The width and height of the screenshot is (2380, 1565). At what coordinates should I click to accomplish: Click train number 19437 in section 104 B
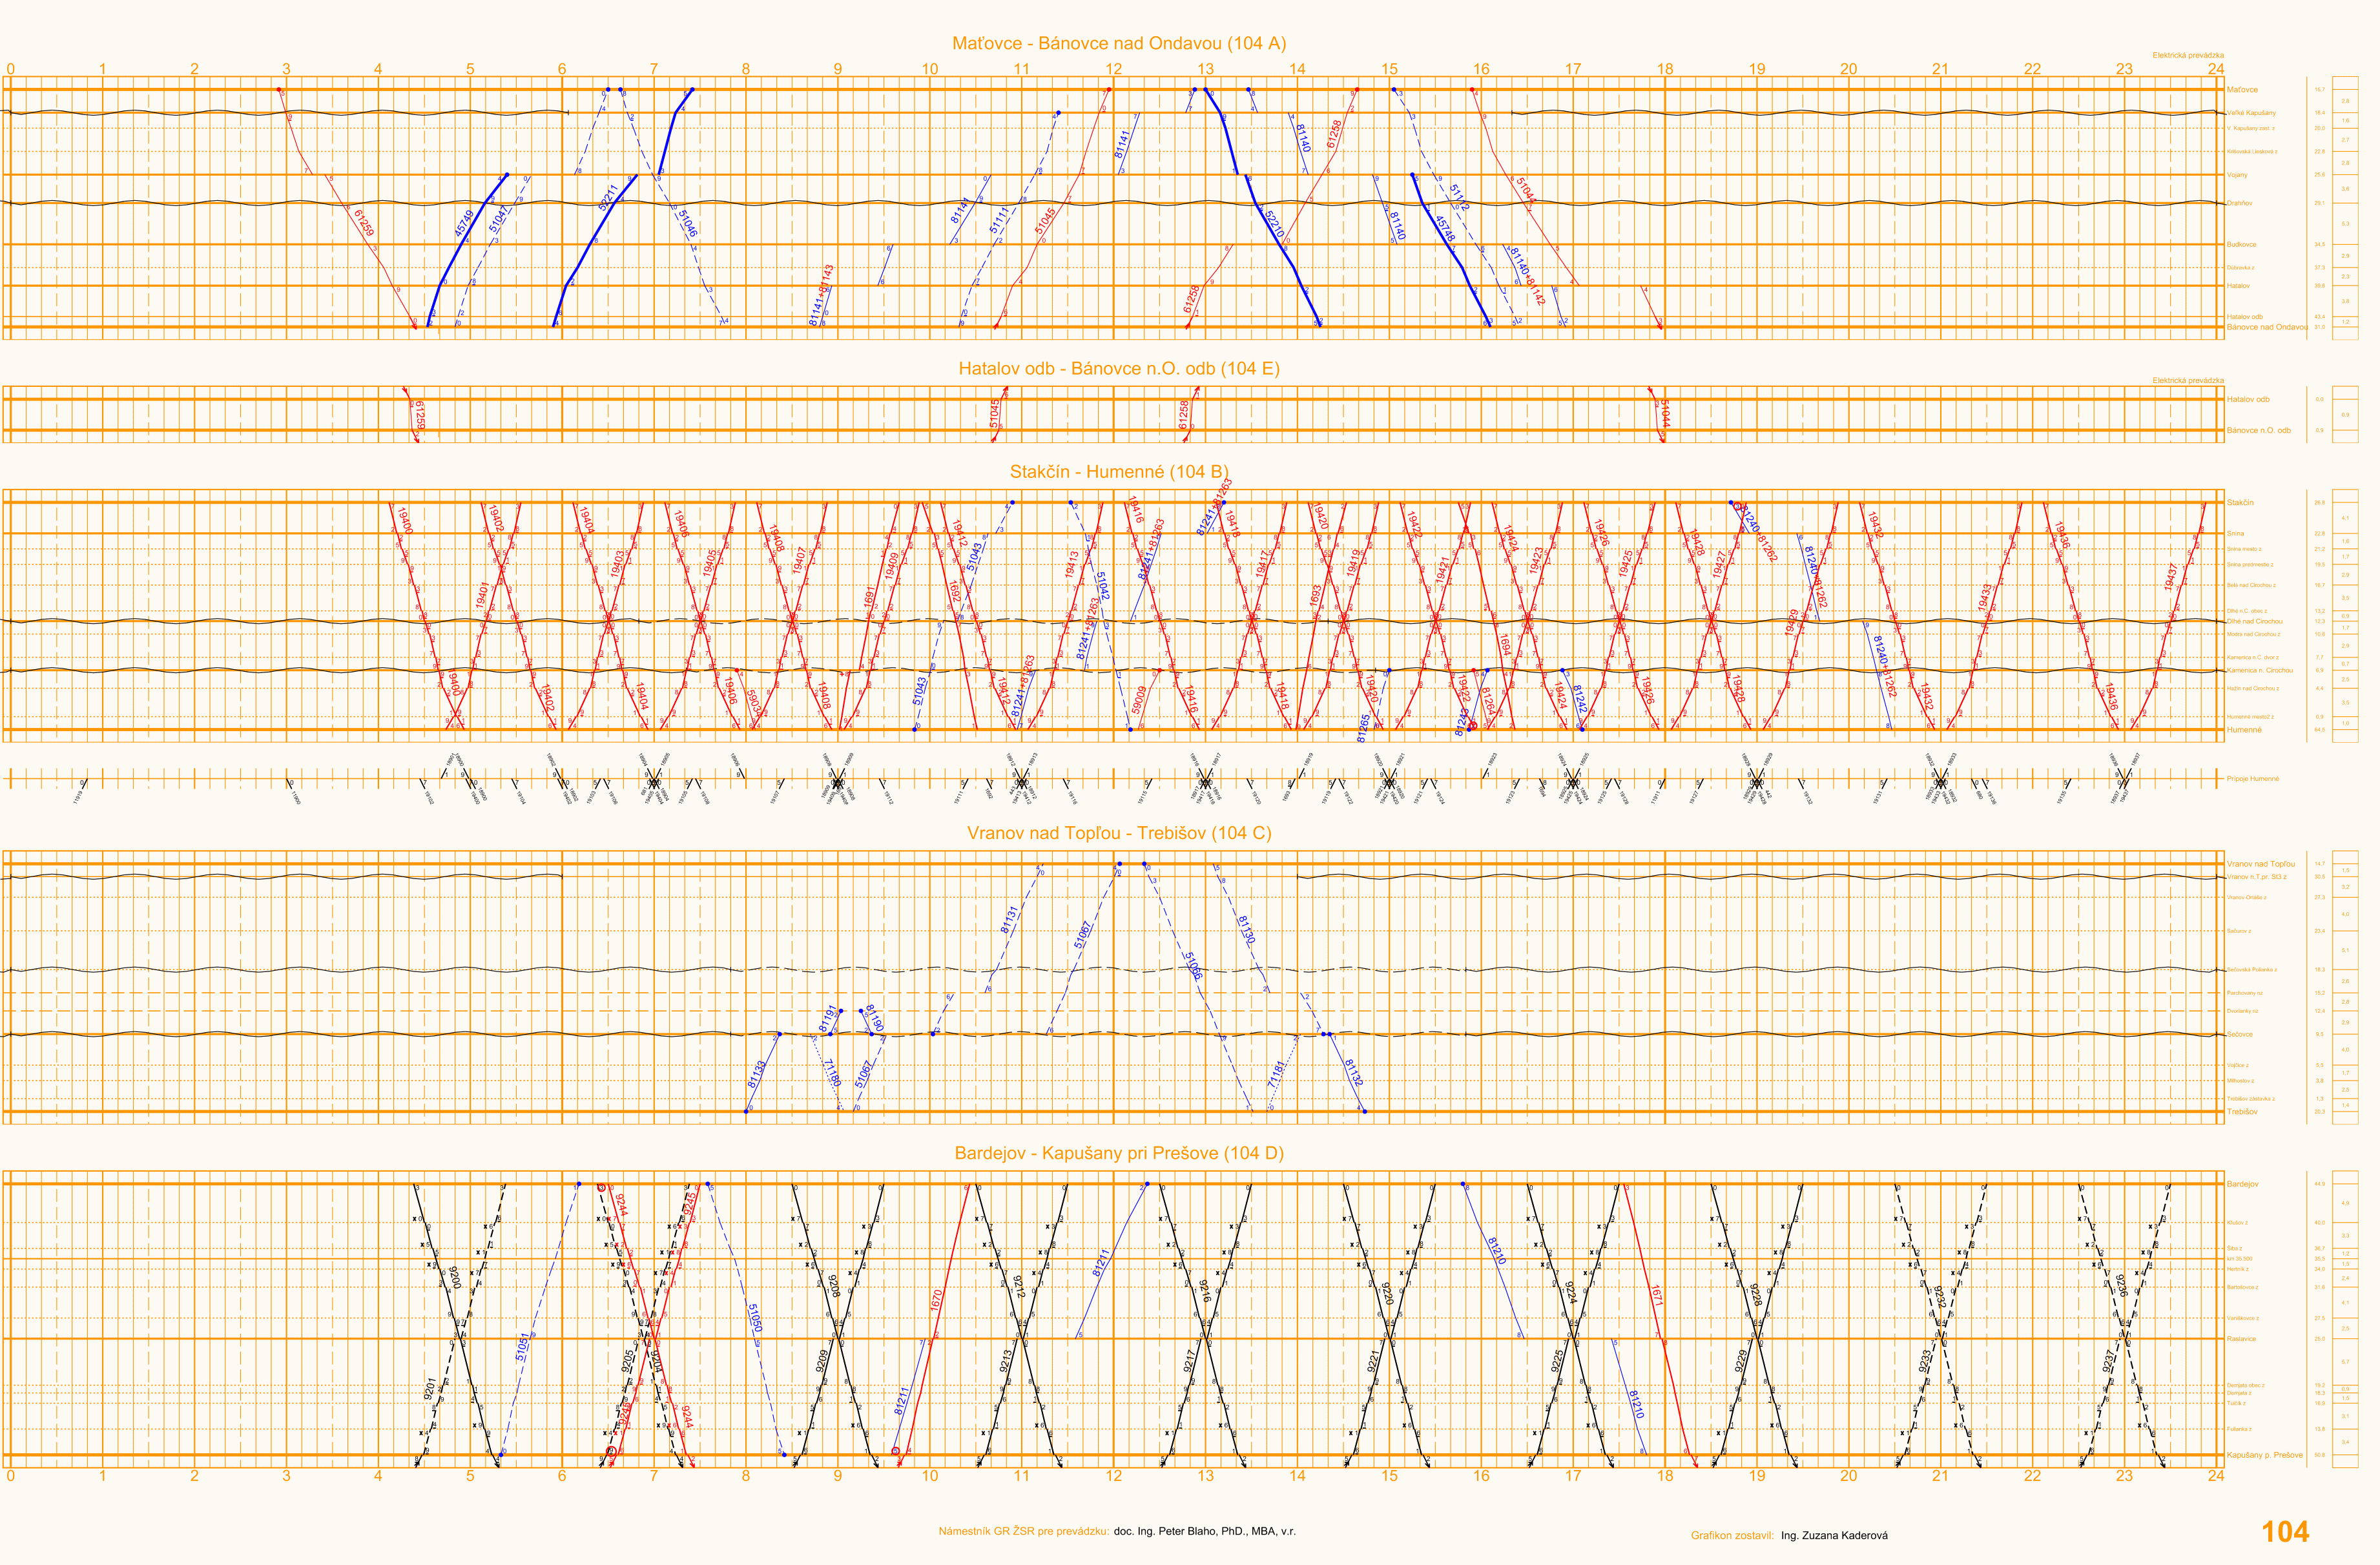click(2171, 578)
